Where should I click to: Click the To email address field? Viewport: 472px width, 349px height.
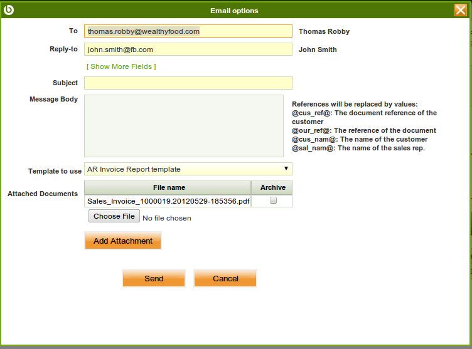pyautogui.click(x=188, y=31)
